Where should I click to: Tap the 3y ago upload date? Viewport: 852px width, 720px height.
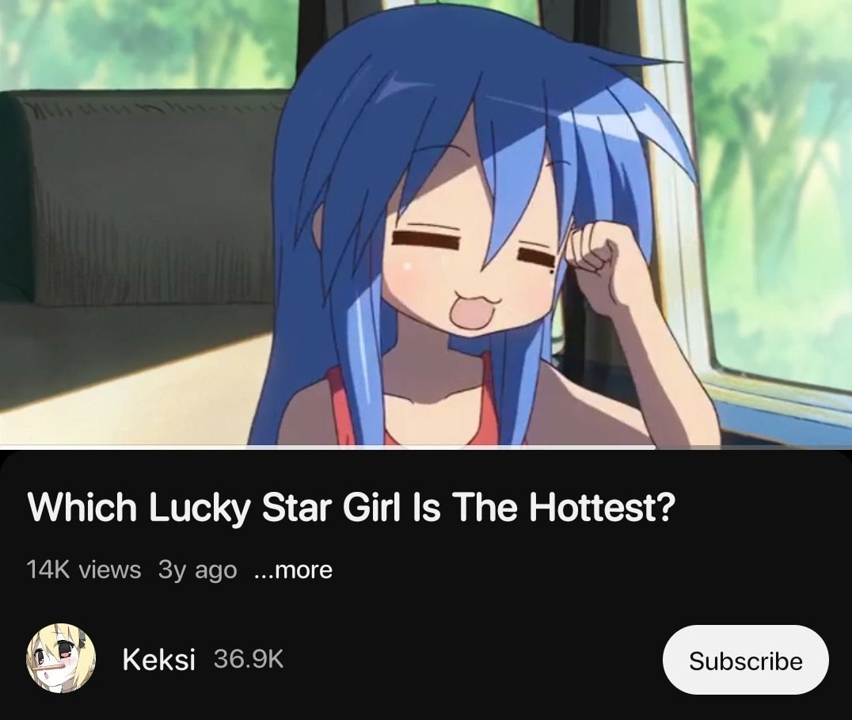pyautogui.click(x=198, y=570)
